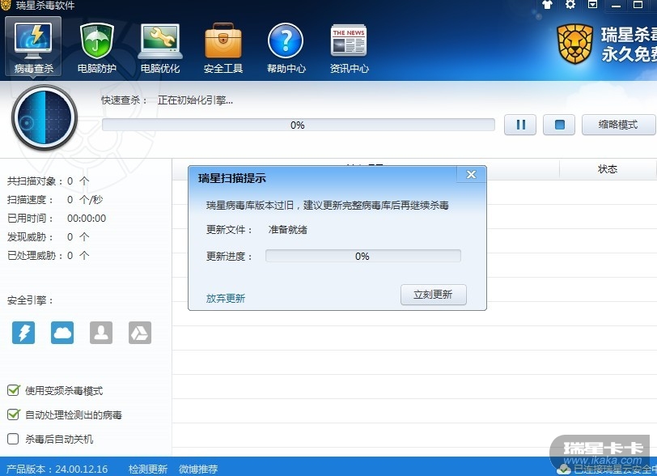The image size is (657, 476).
Task: Click the cloud security engine icon
Action: (x=62, y=333)
